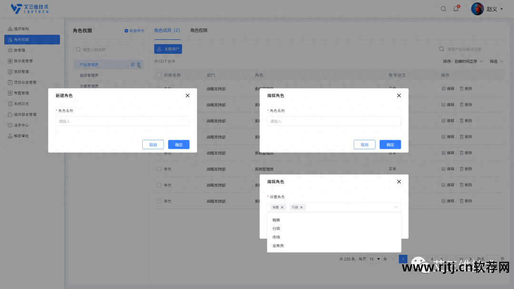The image size is (514, 289).
Task: Click 删除 in the first table row
Action: (x=466, y=89)
